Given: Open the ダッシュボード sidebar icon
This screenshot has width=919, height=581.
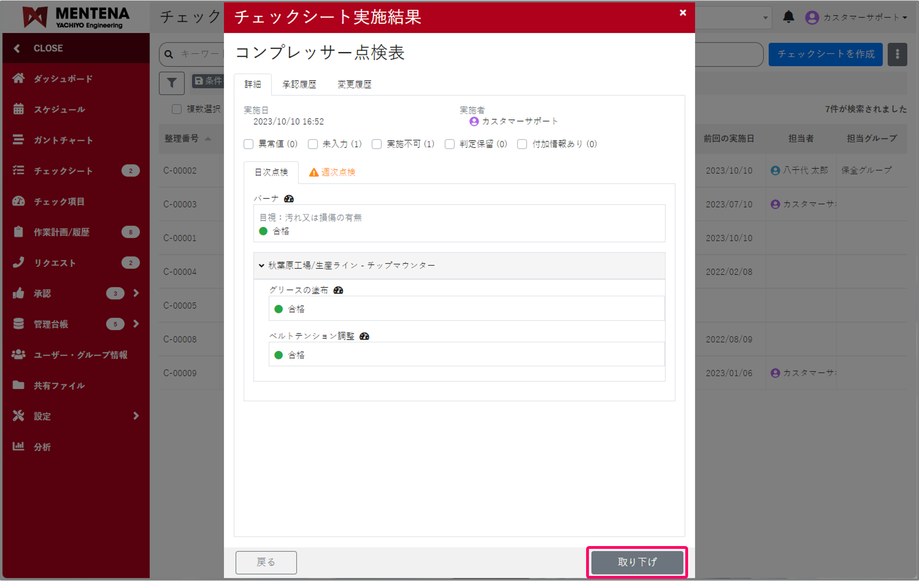Looking at the screenshot, I should pos(19,78).
